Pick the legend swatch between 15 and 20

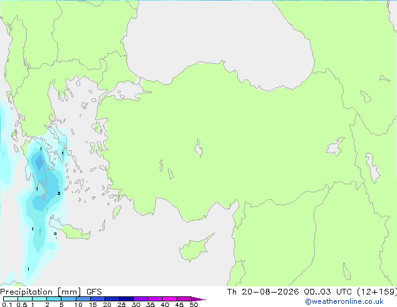click(x=98, y=299)
